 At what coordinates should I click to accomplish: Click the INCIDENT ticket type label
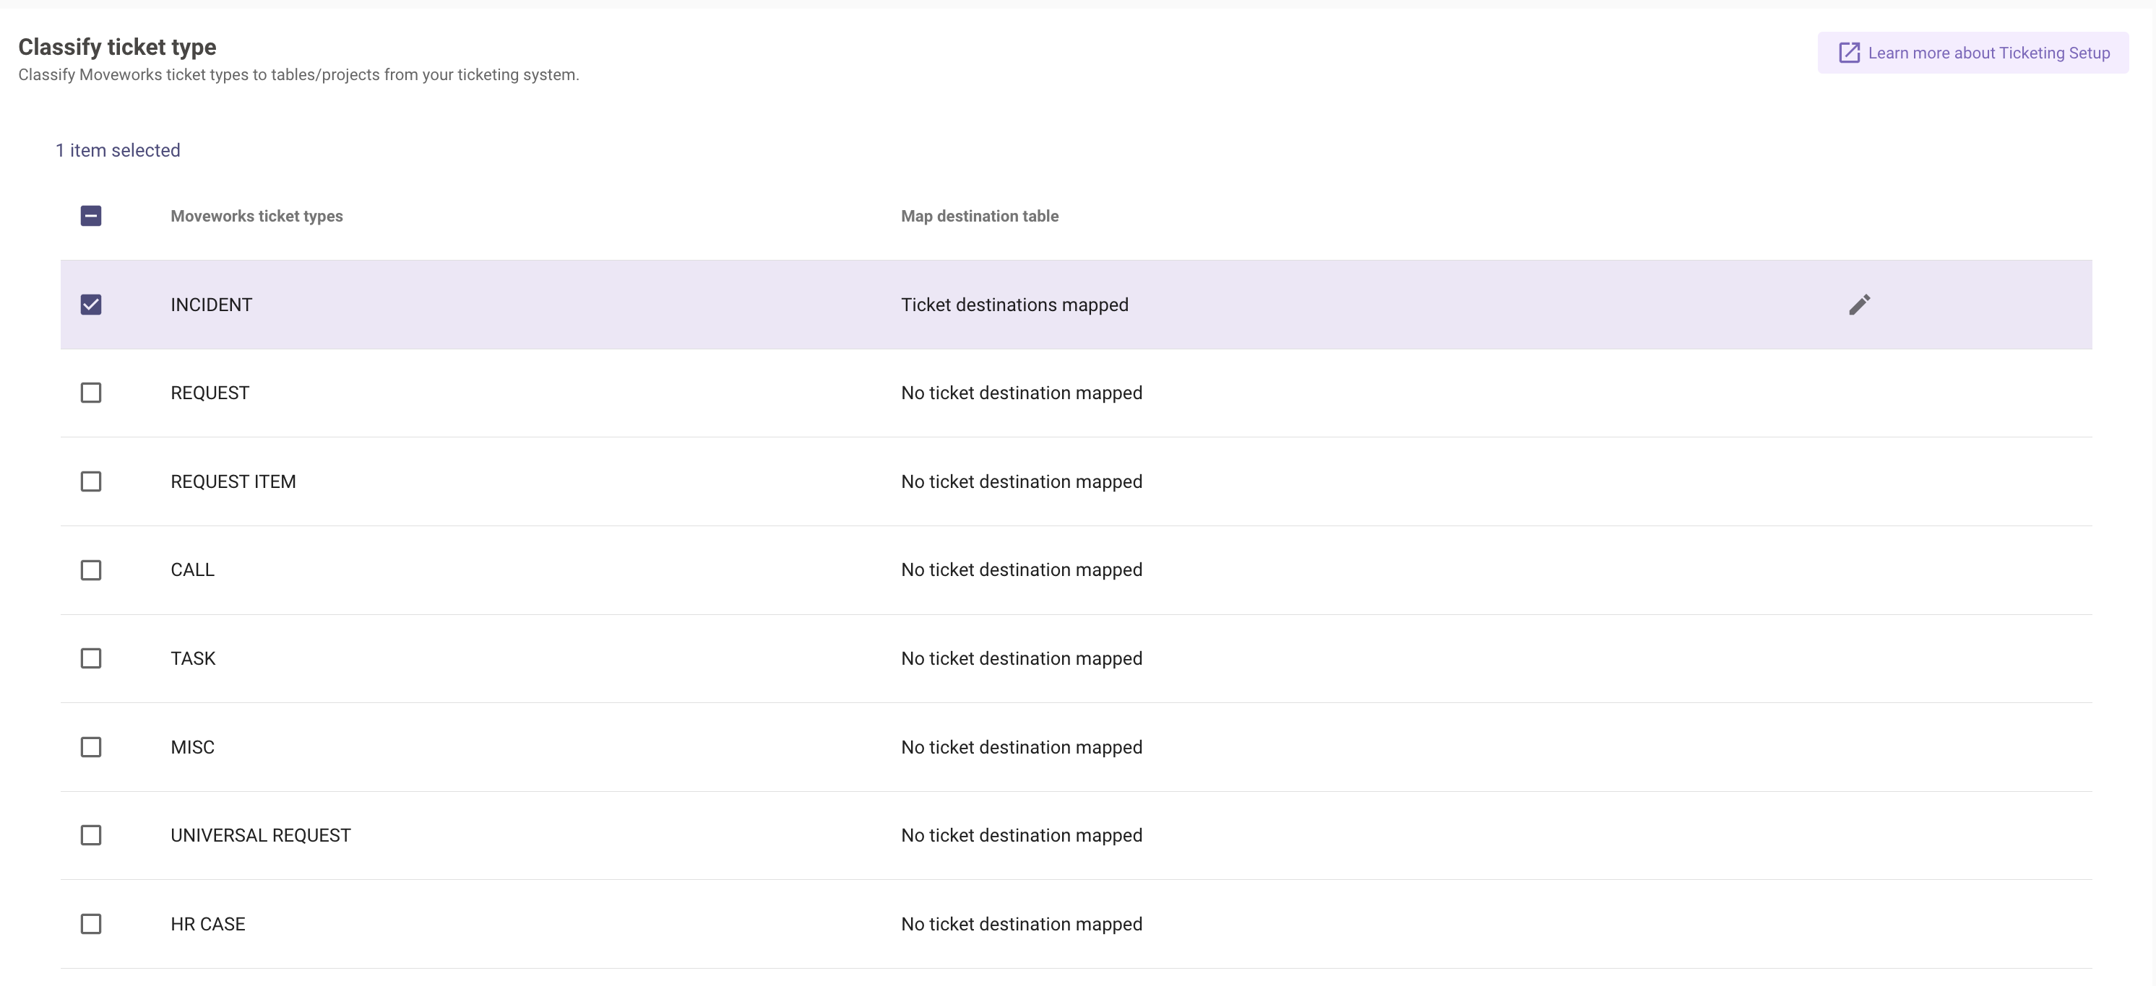[211, 305]
